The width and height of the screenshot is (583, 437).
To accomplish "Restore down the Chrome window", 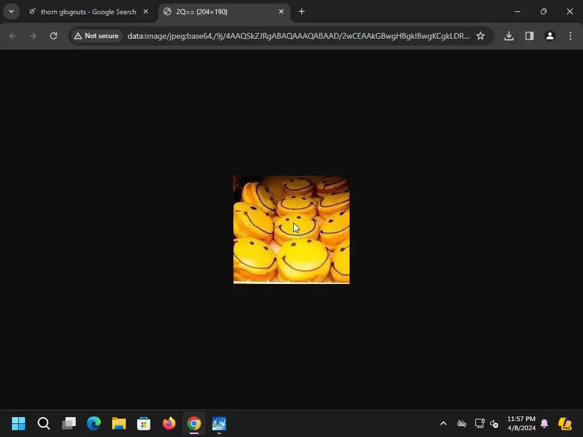I will point(544,12).
